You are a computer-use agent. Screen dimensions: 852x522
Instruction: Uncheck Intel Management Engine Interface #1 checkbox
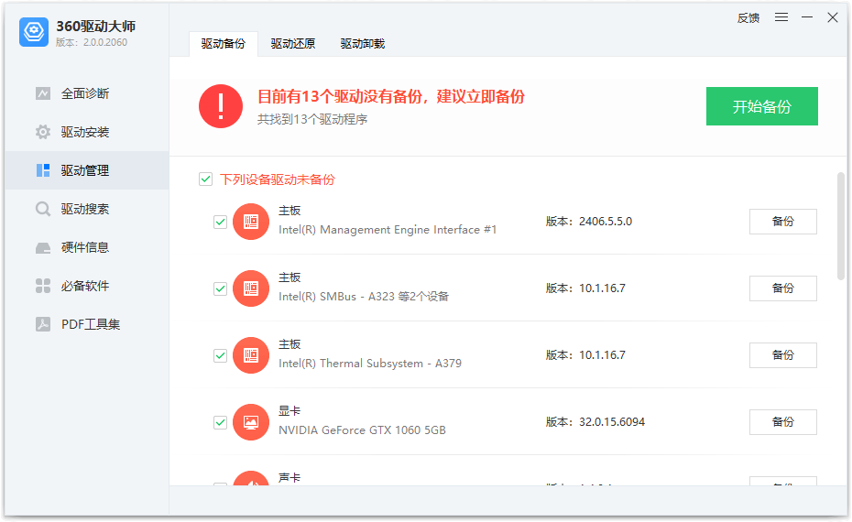point(220,222)
